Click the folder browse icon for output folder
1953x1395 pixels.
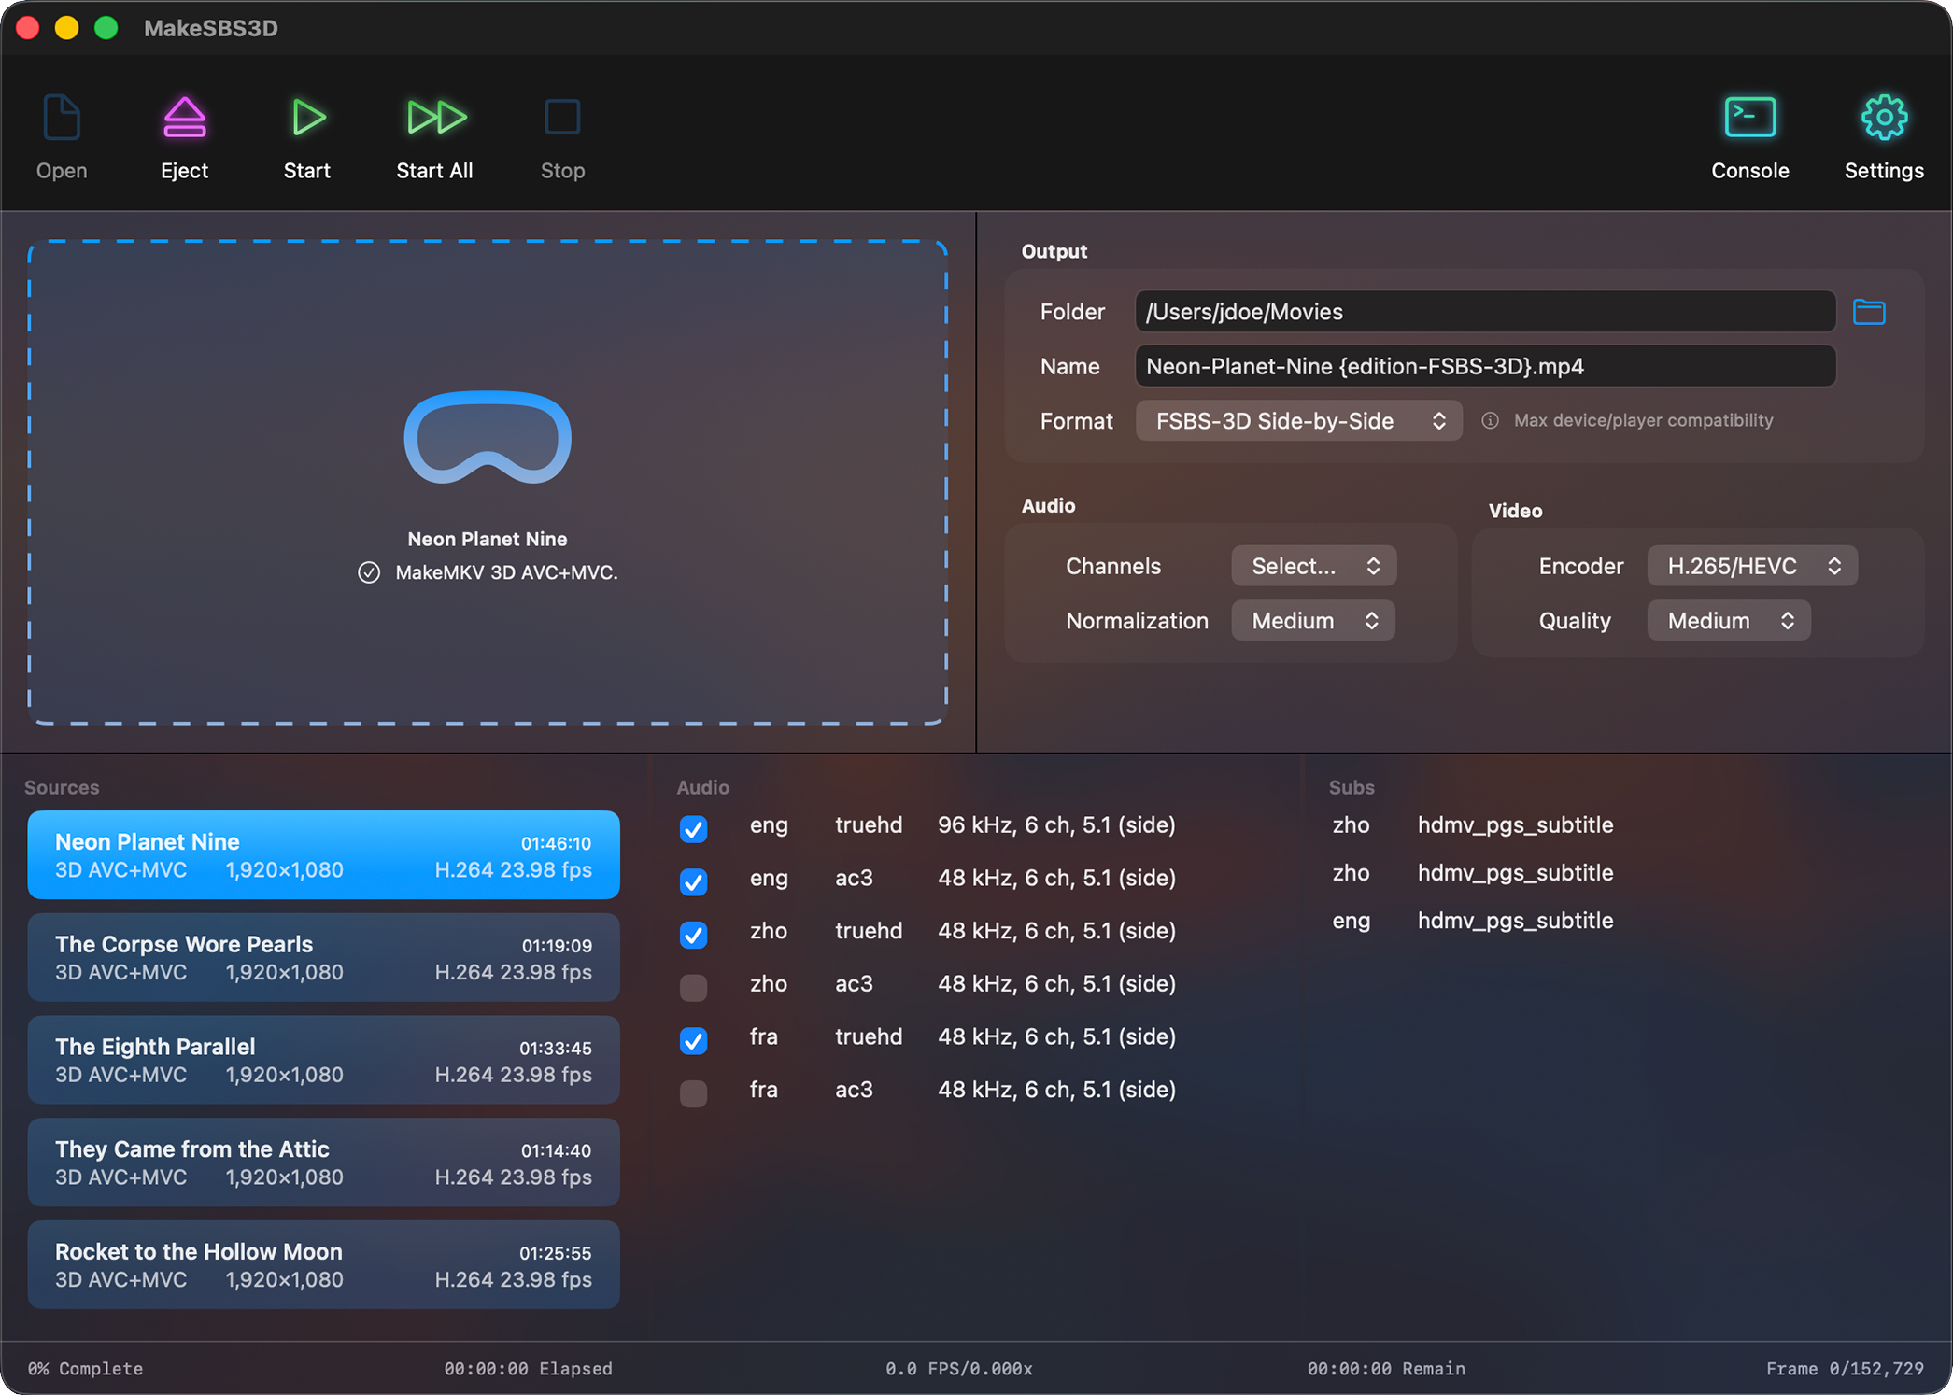click(1868, 311)
